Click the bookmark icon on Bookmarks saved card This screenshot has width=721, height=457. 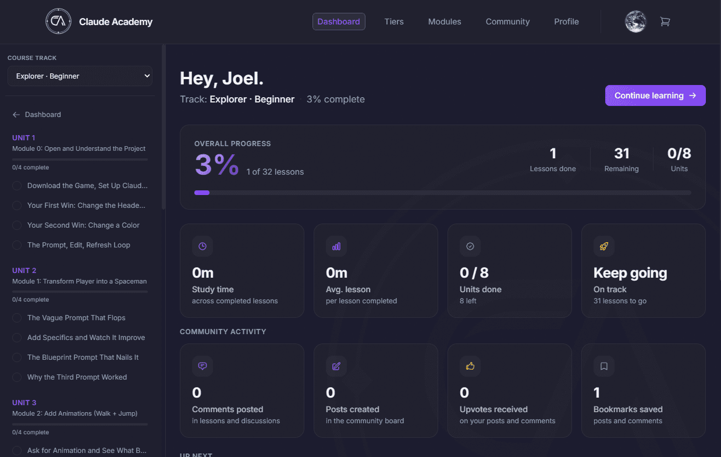(604, 366)
